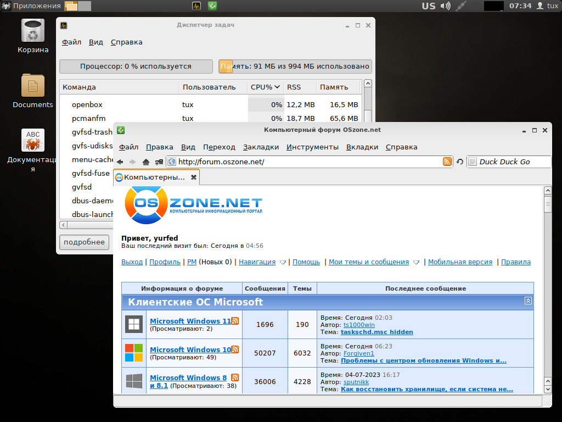Viewport: 562px width, 422px height.
Task: Open the Приложения applications menu
Action: pos(31,5)
